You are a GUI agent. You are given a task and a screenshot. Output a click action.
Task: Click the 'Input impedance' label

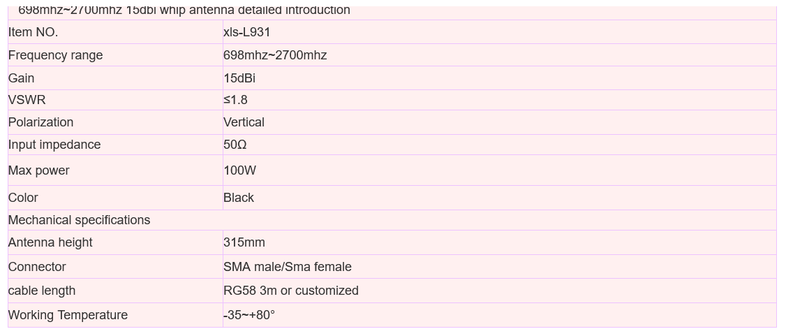[54, 145]
